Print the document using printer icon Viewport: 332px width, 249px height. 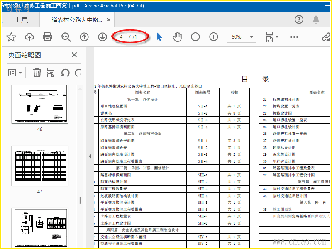pyautogui.click(x=47, y=37)
